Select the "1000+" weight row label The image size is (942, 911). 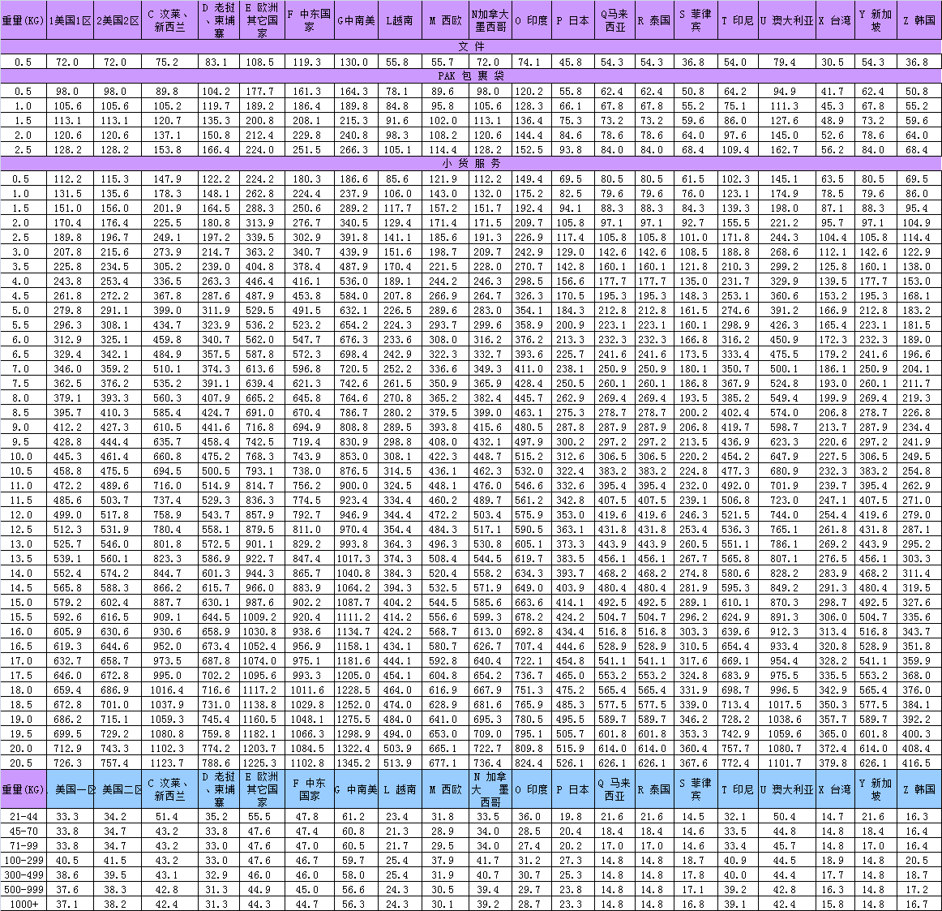tap(24, 904)
